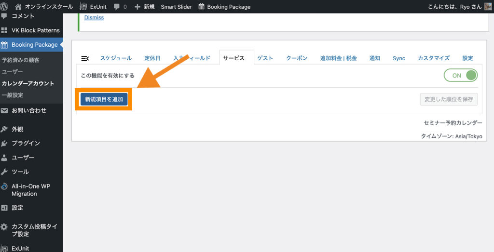Click the user avatar in top right
This screenshot has height=252, width=494.
[488, 7]
